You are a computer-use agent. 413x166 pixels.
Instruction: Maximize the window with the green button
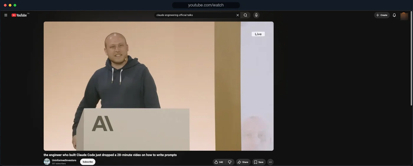point(15,5)
